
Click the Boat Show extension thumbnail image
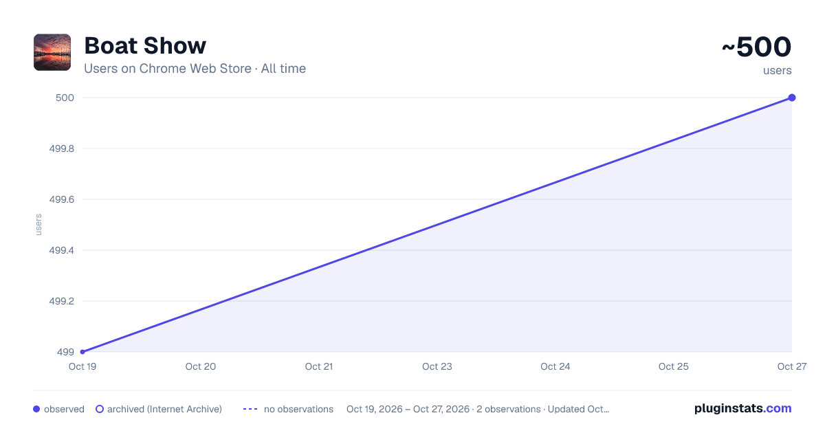(52, 52)
